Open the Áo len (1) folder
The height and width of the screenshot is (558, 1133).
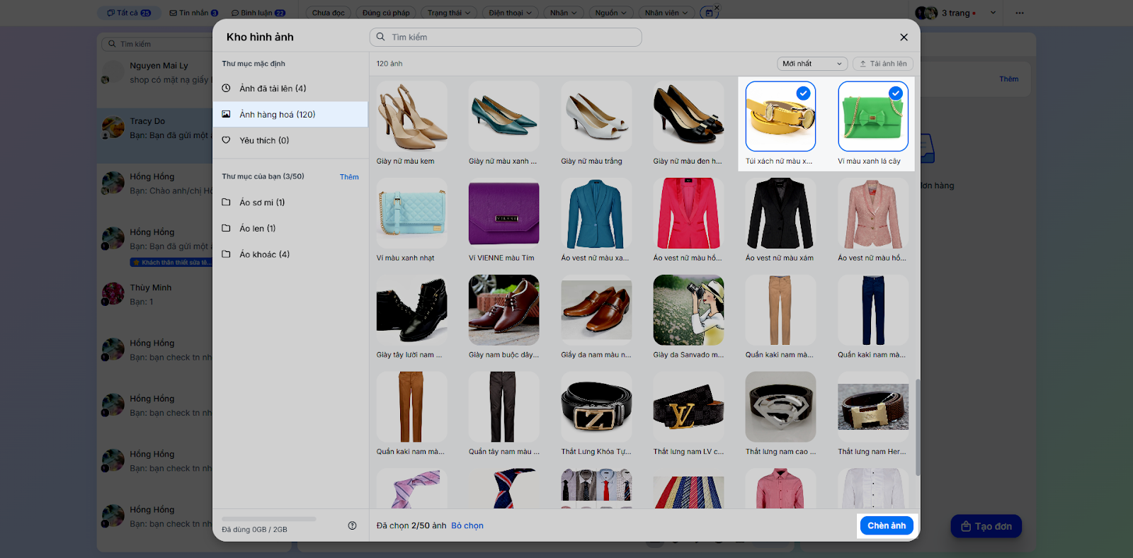290,228
